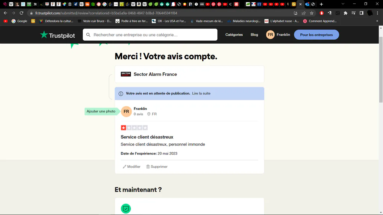The width and height of the screenshot is (383, 215).
Task: Open the info icon beside pending notice
Action: click(x=121, y=94)
